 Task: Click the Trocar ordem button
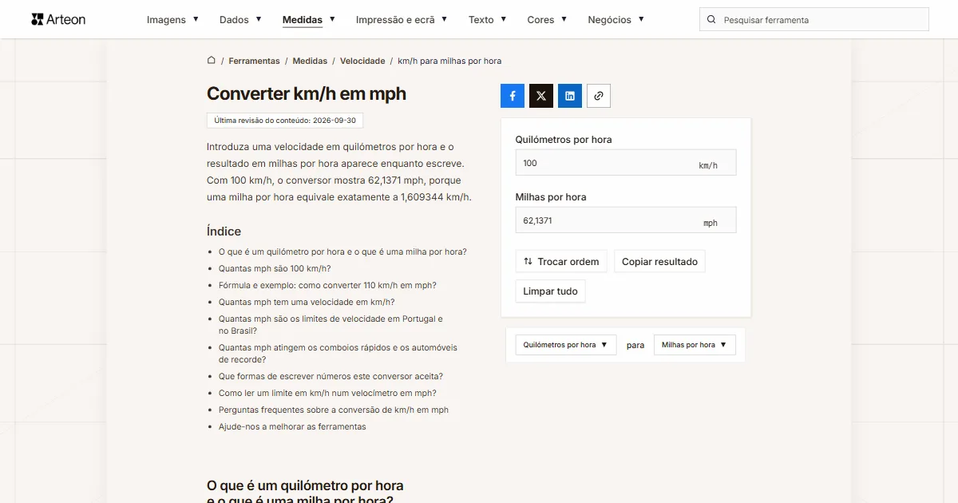pos(561,262)
